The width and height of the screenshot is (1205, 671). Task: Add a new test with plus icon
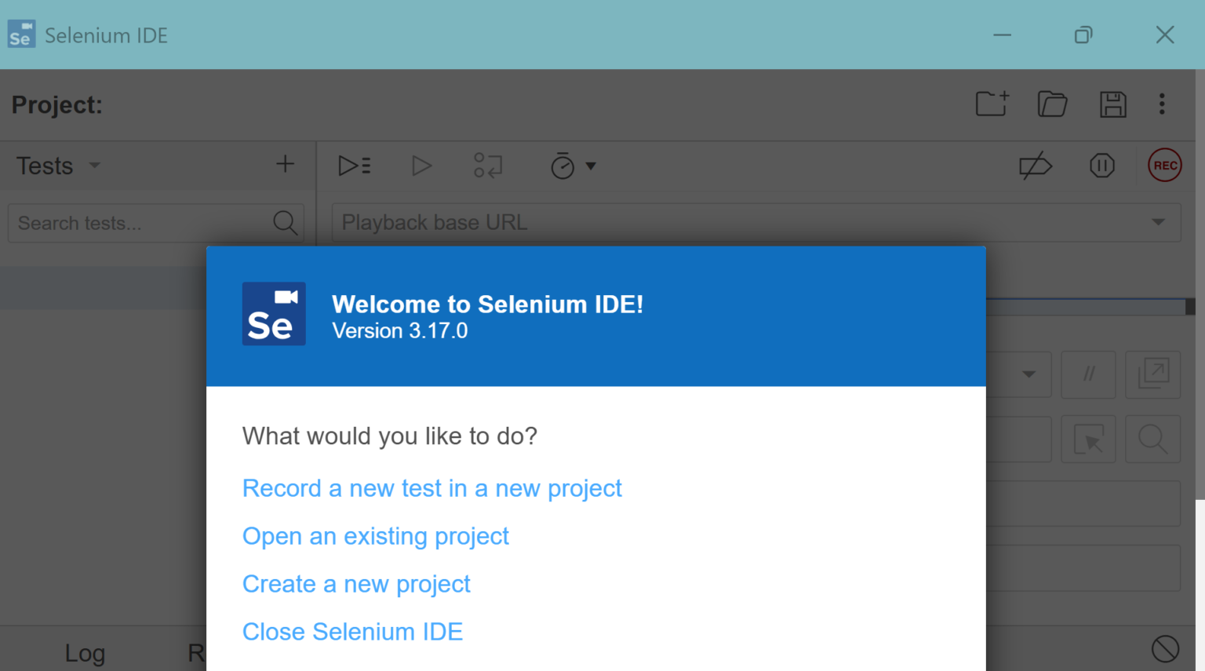[285, 164]
